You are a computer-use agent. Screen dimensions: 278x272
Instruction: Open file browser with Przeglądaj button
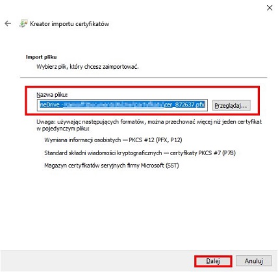[231, 106]
